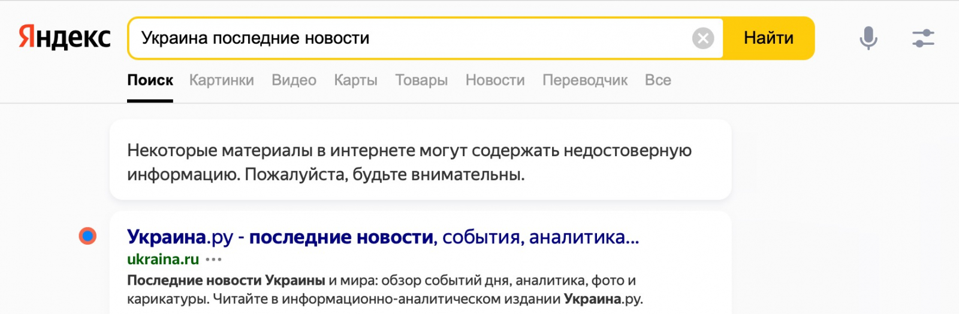Start voice search with microphone icon
The height and width of the screenshot is (314, 959).
(x=868, y=38)
